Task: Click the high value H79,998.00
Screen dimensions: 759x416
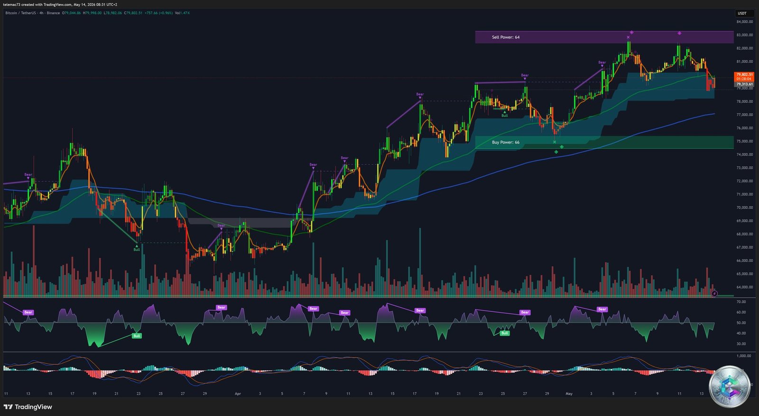Action: pyautogui.click(x=93, y=13)
